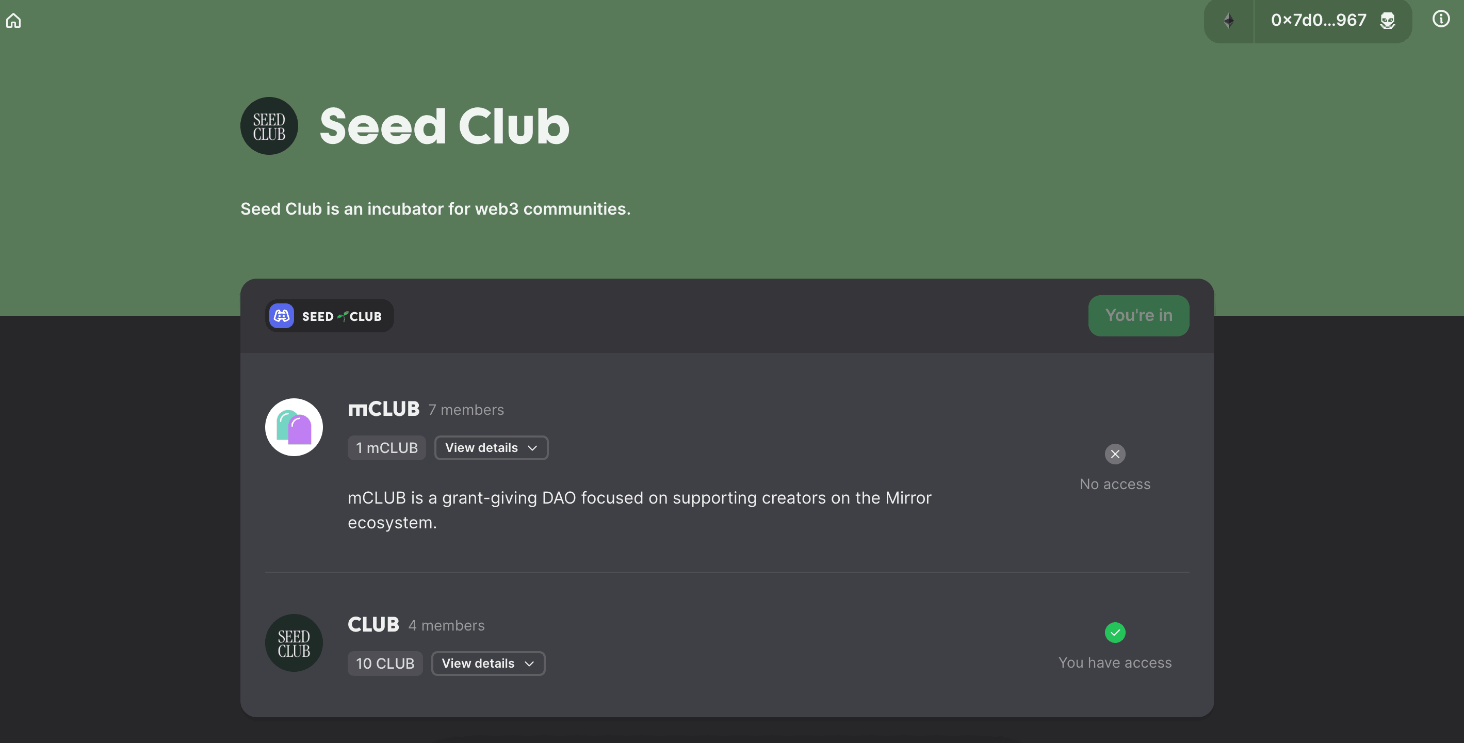Click the chevron in mCLUB View details
This screenshot has width=1464, height=743.
click(532, 448)
